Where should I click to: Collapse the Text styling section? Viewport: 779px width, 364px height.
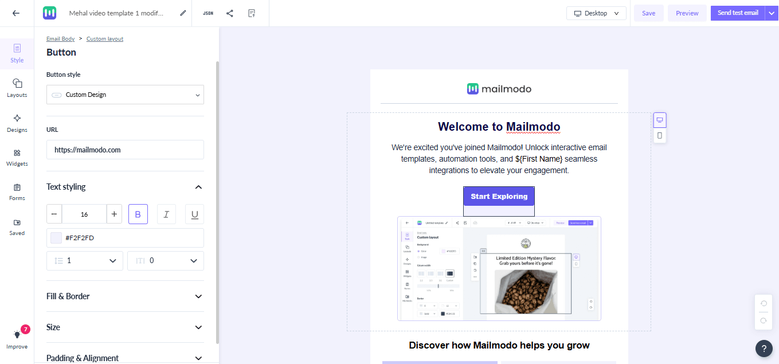pyautogui.click(x=198, y=187)
